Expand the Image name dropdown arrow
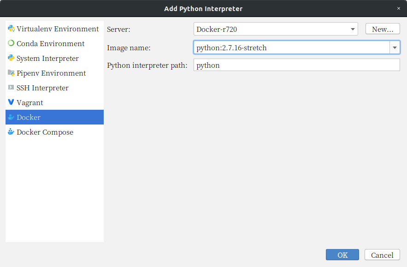 click(x=395, y=47)
